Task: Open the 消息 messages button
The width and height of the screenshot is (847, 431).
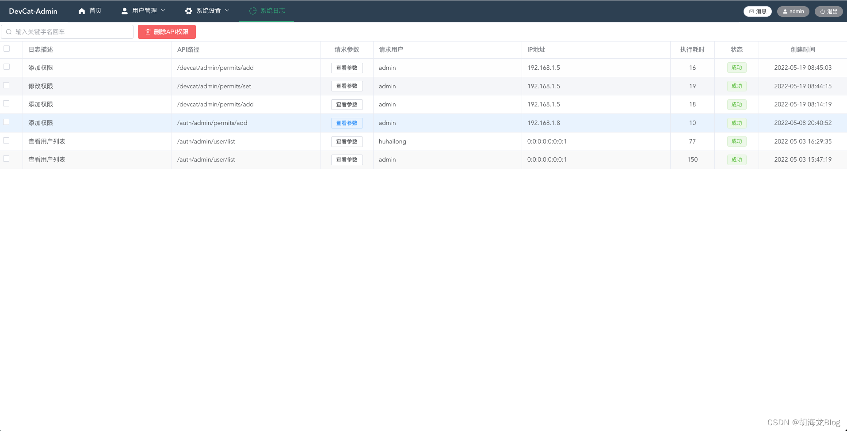Action: pyautogui.click(x=758, y=11)
